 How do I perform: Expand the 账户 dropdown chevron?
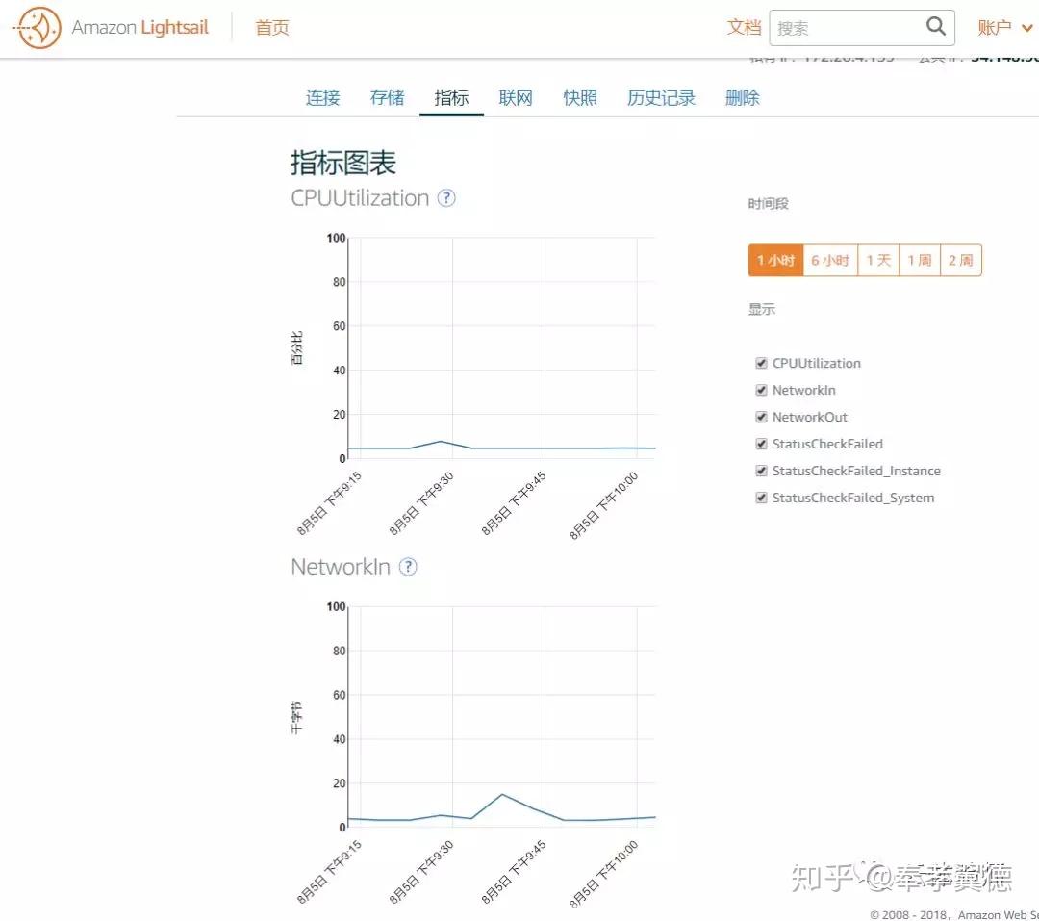point(1027,28)
